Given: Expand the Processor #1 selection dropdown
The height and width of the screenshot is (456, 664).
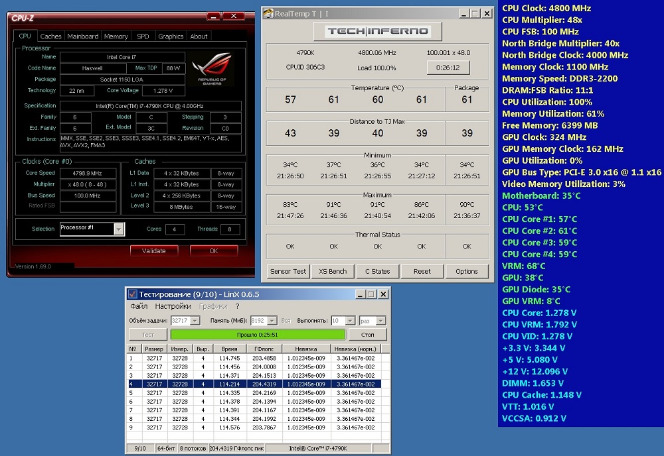Looking at the screenshot, I should (119, 229).
